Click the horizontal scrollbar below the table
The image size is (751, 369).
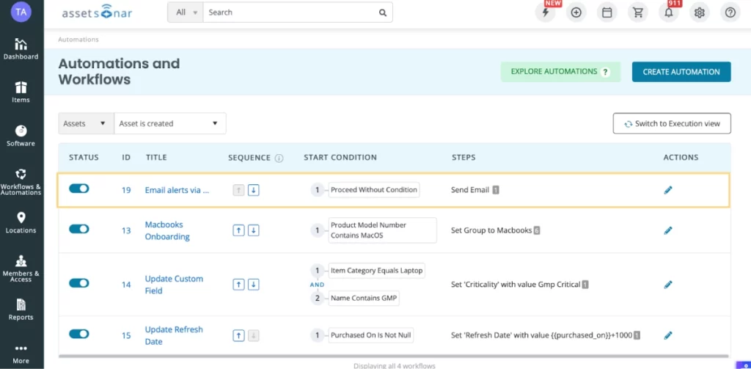click(x=394, y=357)
